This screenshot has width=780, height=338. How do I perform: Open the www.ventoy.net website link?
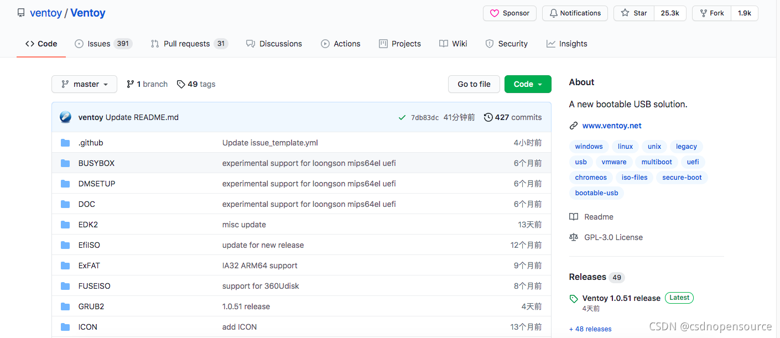(x=612, y=126)
